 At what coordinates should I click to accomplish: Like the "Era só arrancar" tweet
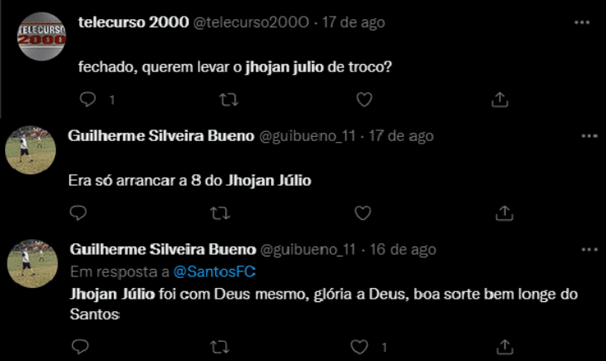coord(362,213)
